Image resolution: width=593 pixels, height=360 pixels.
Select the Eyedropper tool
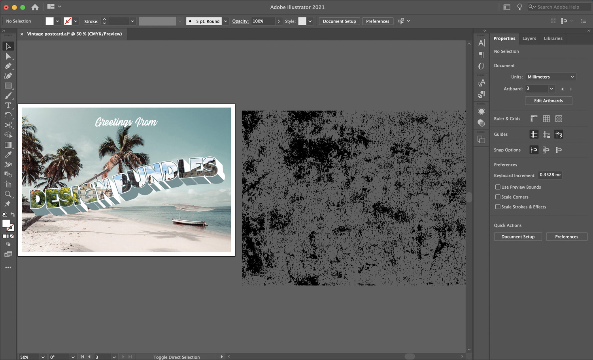pyautogui.click(x=8, y=155)
